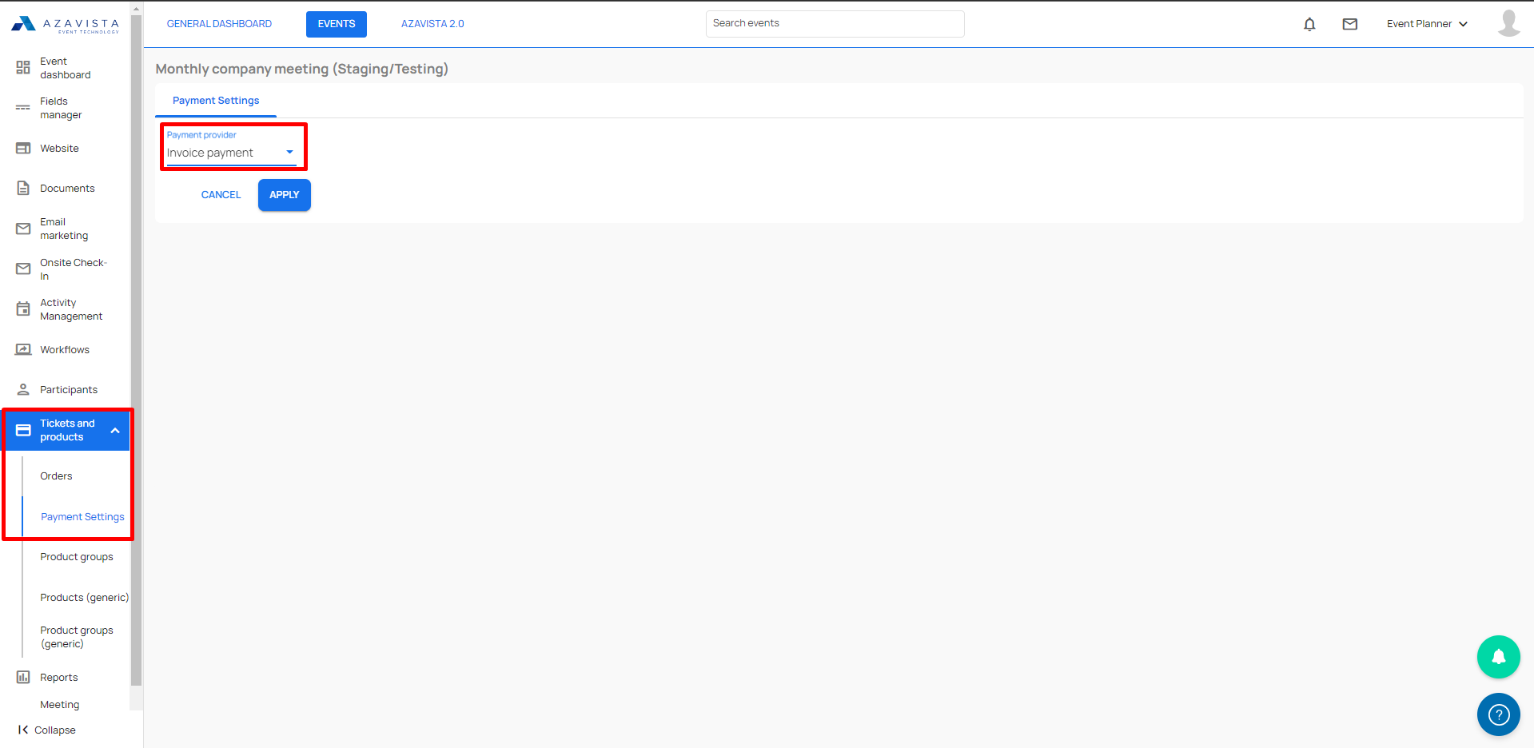Viewport: 1534px width, 748px height.
Task: Click the Search events field
Action: click(835, 24)
